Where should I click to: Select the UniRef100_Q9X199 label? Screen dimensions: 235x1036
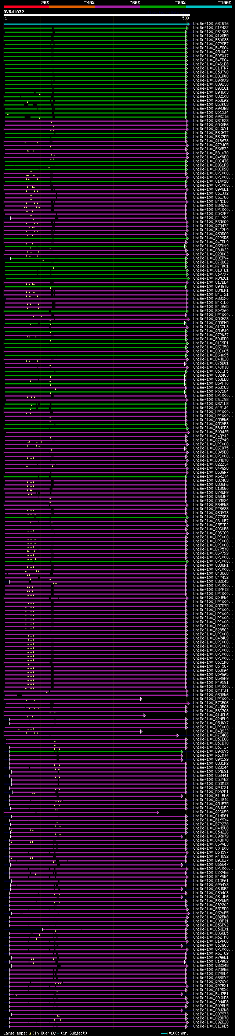[x=211, y=759]
